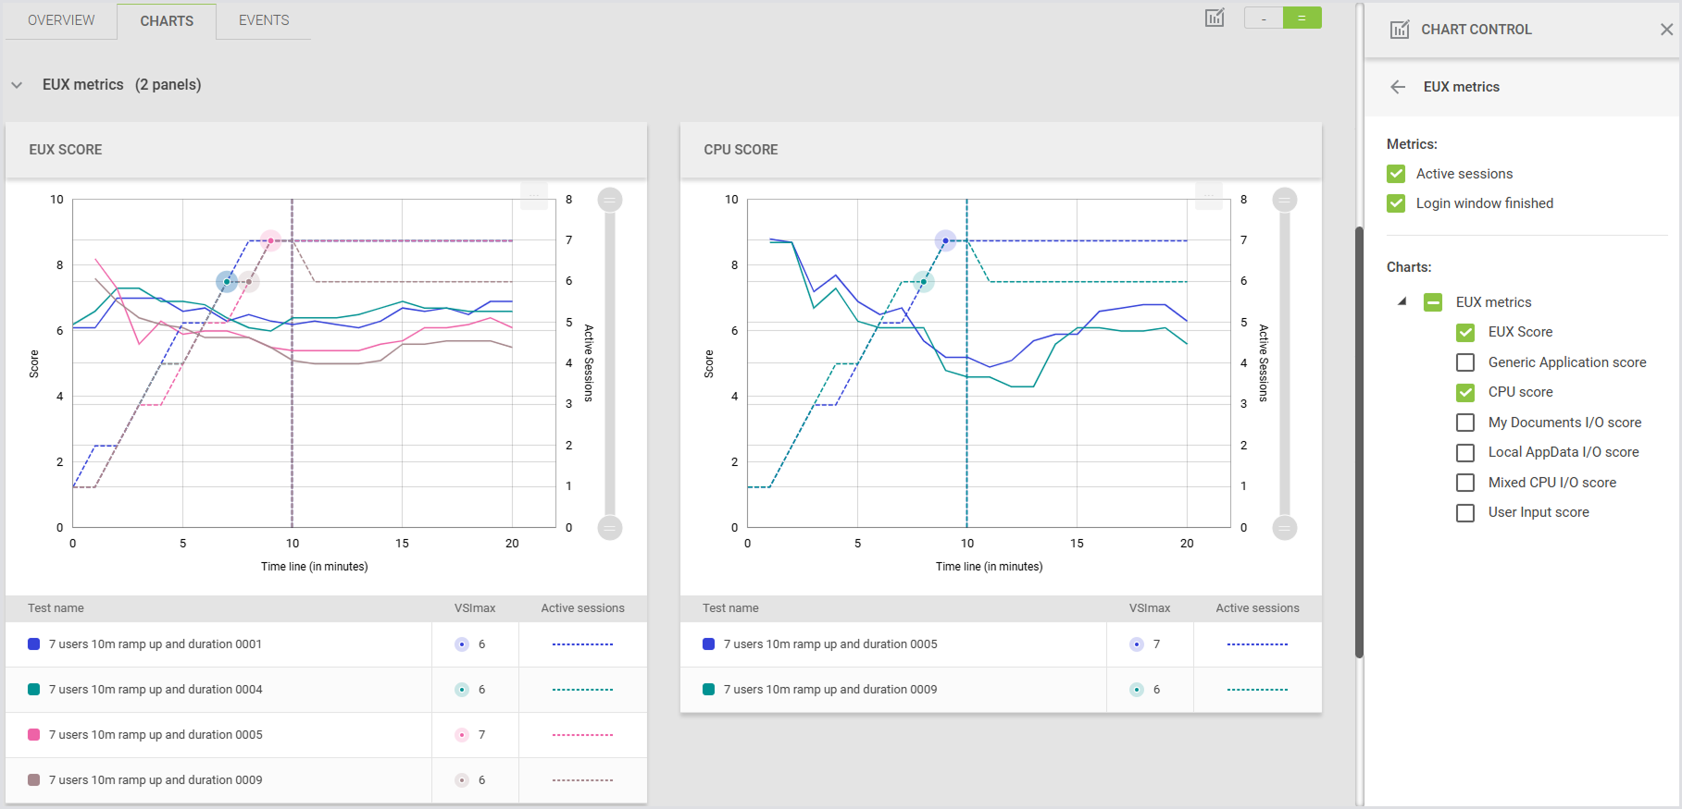Open the Events tab
Image resolution: width=1682 pixels, height=809 pixels.
point(264,20)
